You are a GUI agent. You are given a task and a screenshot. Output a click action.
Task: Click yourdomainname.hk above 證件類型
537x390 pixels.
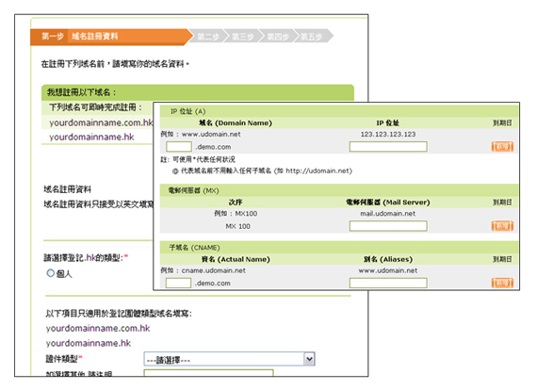(89, 343)
